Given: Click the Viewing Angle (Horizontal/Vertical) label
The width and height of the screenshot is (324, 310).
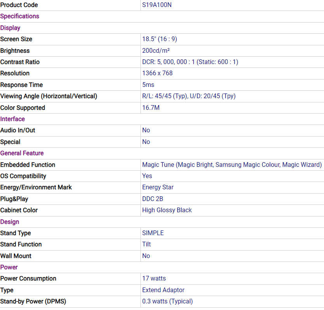Looking at the screenshot, I should (x=49, y=96).
